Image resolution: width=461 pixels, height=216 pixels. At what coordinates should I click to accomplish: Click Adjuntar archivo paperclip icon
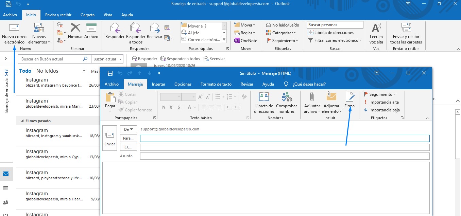312,97
